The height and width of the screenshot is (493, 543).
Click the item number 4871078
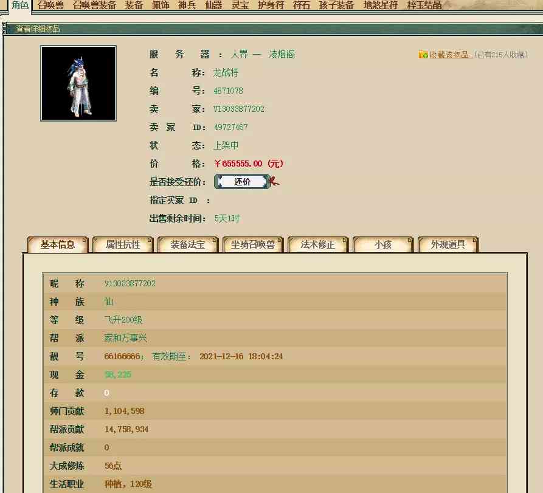228,91
